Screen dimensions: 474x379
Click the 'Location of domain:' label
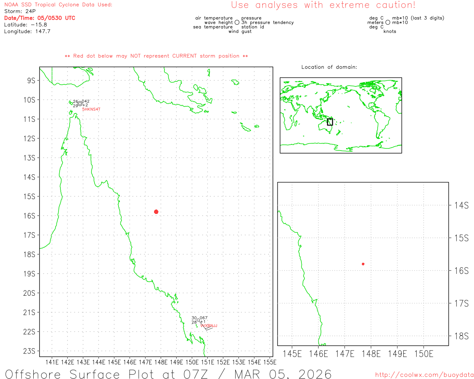coord(329,67)
